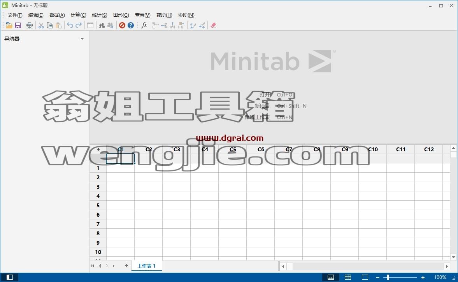Screen dimensions: 458x282
Task: Click the Paste clipboard icon
Action: pyautogui.click(x=59, y=25)
